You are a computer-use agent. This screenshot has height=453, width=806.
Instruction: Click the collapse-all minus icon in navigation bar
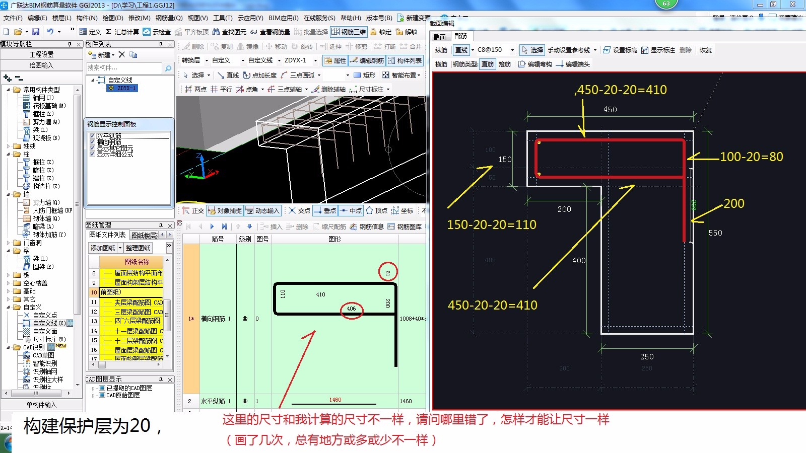tap(19, 78)
